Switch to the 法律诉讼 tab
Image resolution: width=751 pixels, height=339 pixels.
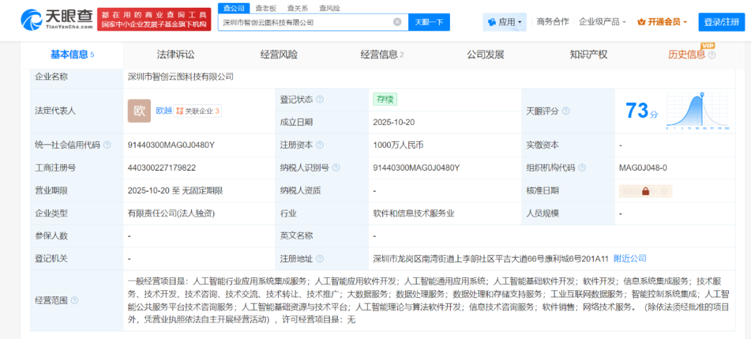pyautogui.click(x=175, y=55)
